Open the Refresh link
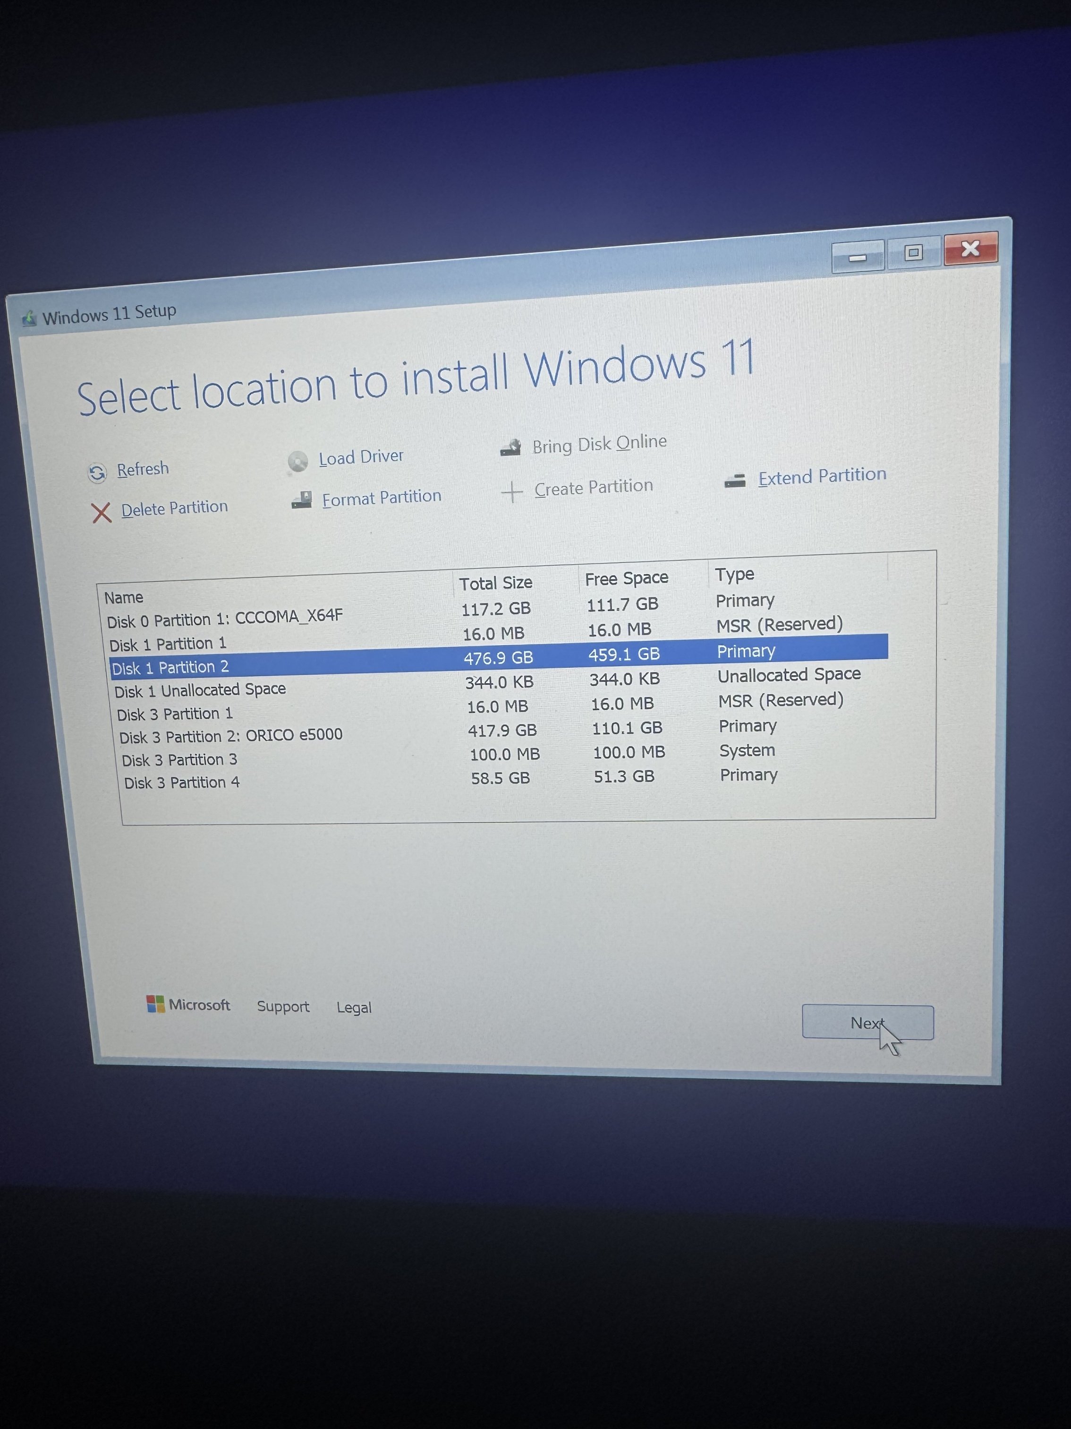Screen dimensions: 1071x1429 tap(143, 469)
